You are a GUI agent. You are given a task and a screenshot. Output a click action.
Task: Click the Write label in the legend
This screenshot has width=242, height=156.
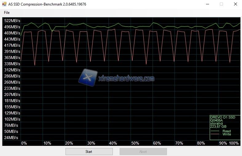(227, 134)
